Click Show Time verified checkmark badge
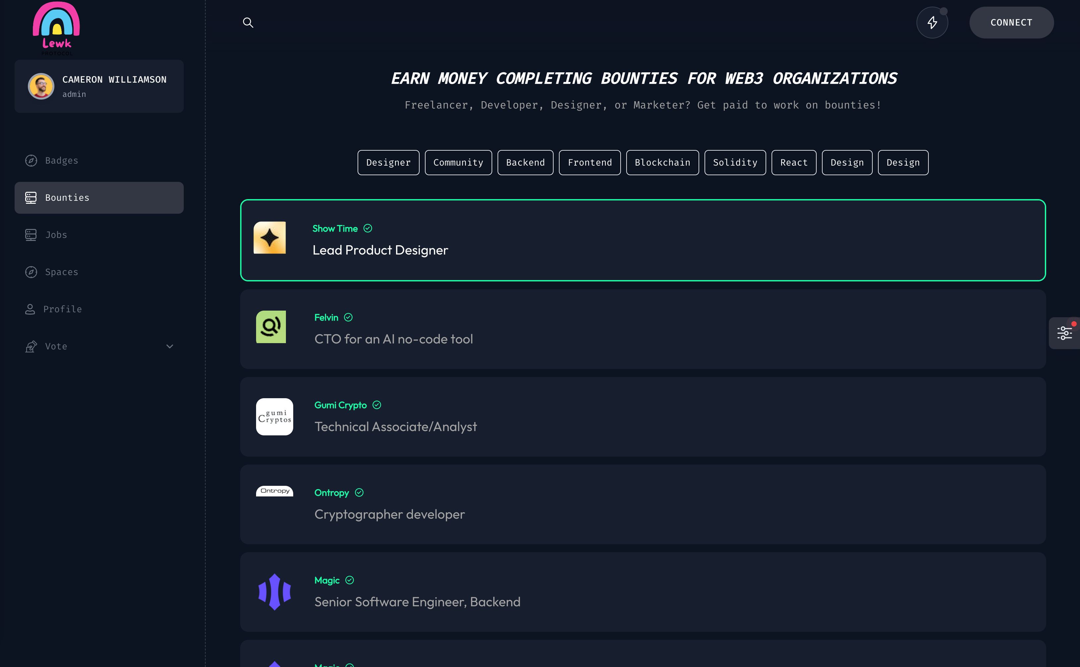 tap(368, 229)
